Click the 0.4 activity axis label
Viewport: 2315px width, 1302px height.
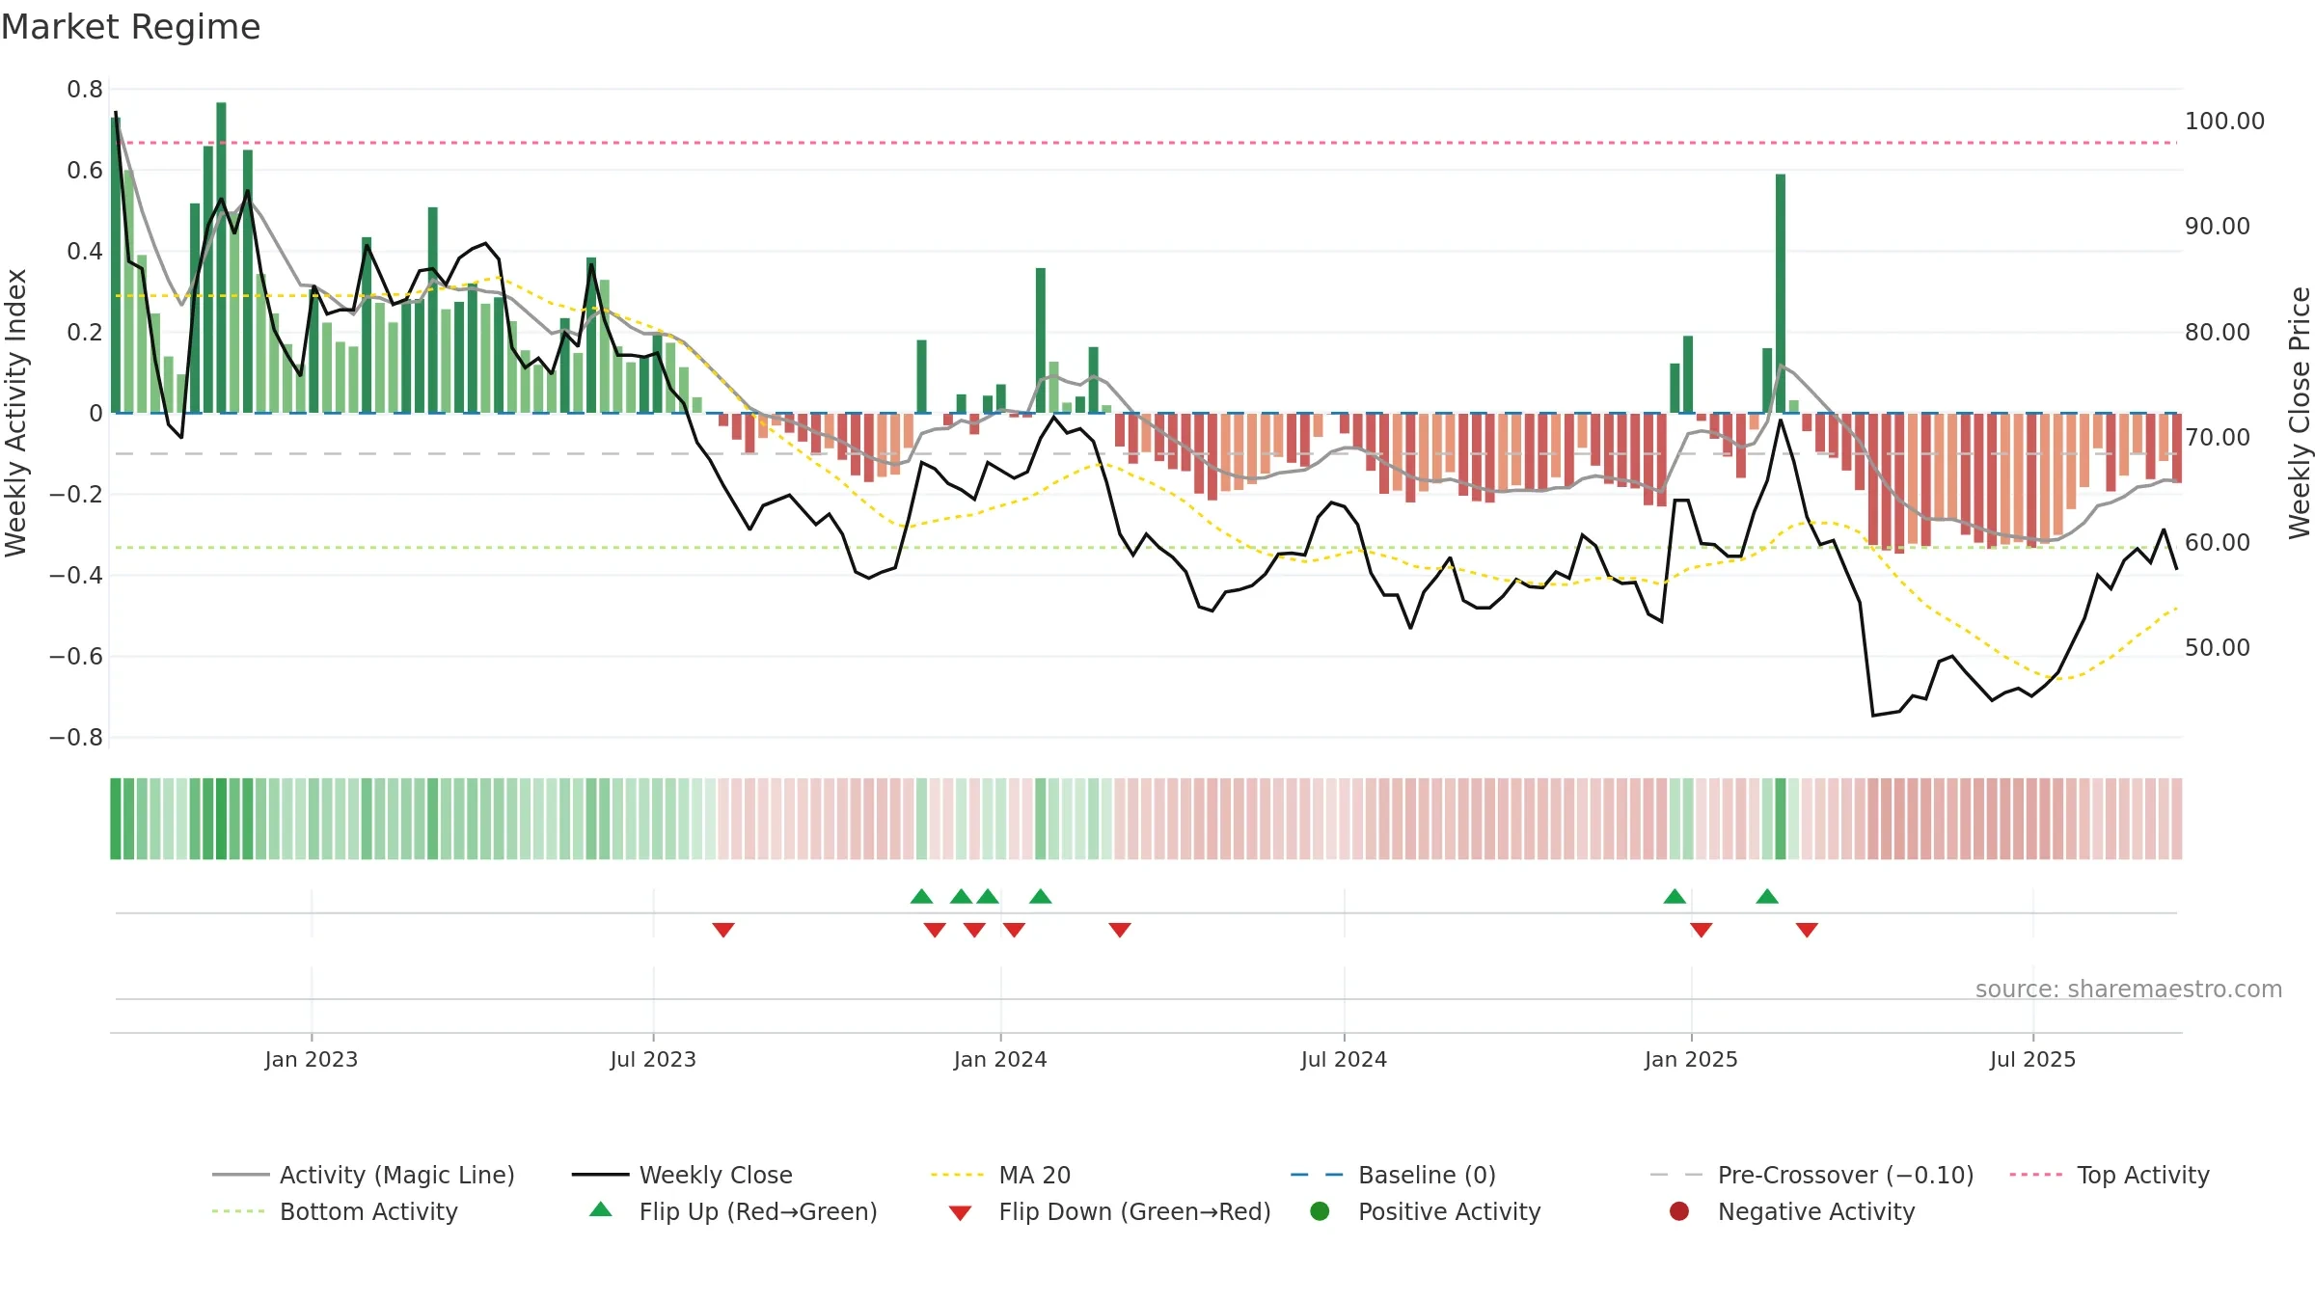coord(85,252)
